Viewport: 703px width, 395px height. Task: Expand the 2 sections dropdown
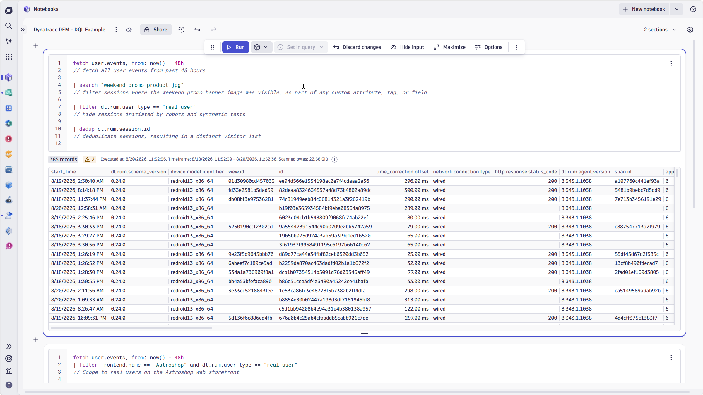coord(660,30)
